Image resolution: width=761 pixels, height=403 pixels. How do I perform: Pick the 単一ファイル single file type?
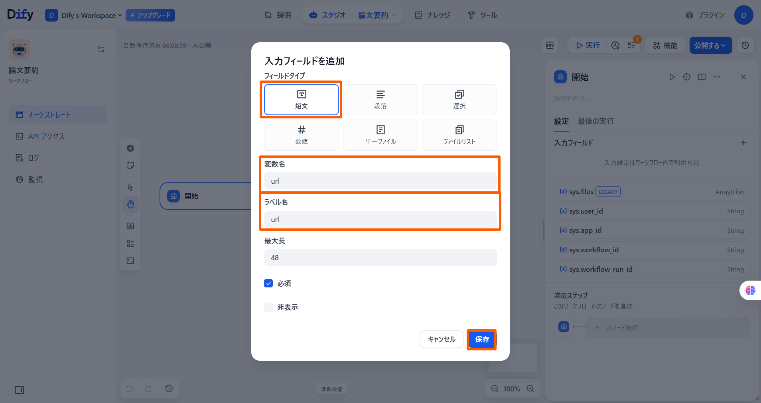click(x=380, y=135)
